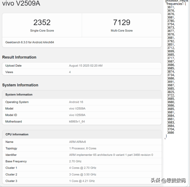Select the Model row value vivo V2509A
Image resolution: width=190 pixels, height=187 pixels.
click(x=77, y=108)
